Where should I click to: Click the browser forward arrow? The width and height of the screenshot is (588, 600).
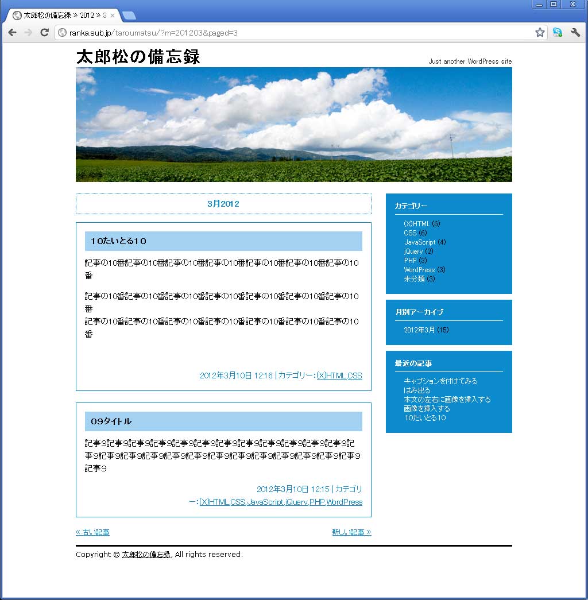tap(28, 33)
